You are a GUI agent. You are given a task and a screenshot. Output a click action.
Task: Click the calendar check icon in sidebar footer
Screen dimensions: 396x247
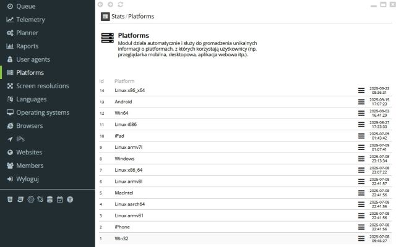click(60, 199)
